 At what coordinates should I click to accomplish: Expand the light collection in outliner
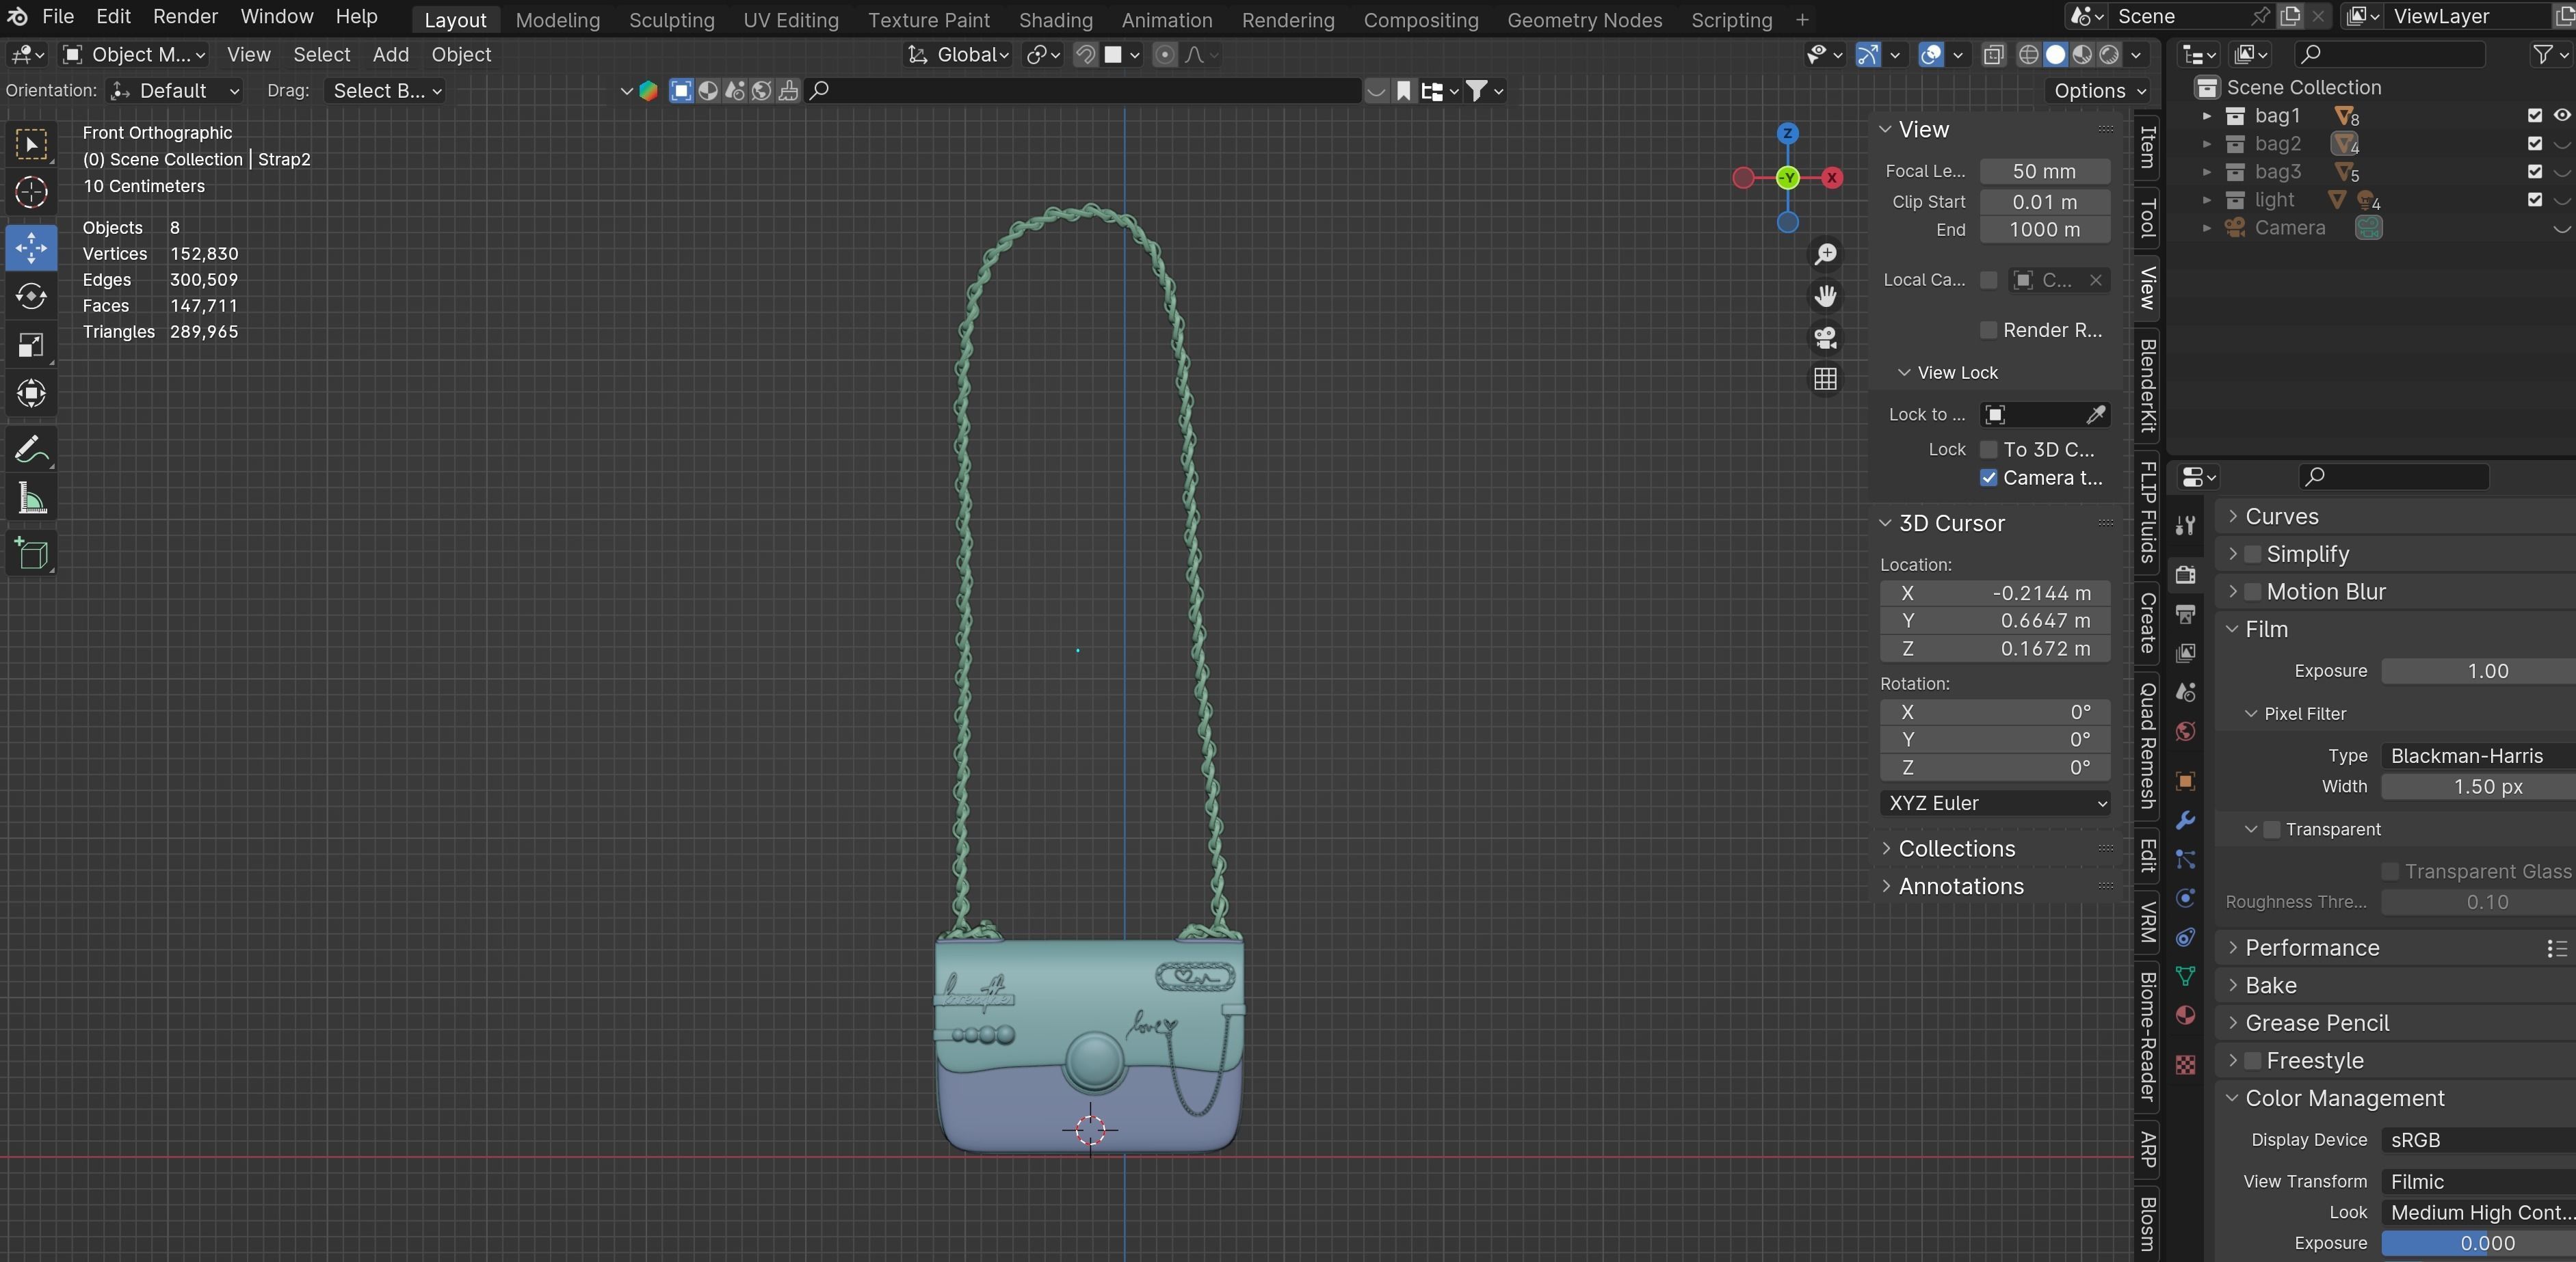(2206, 200)
